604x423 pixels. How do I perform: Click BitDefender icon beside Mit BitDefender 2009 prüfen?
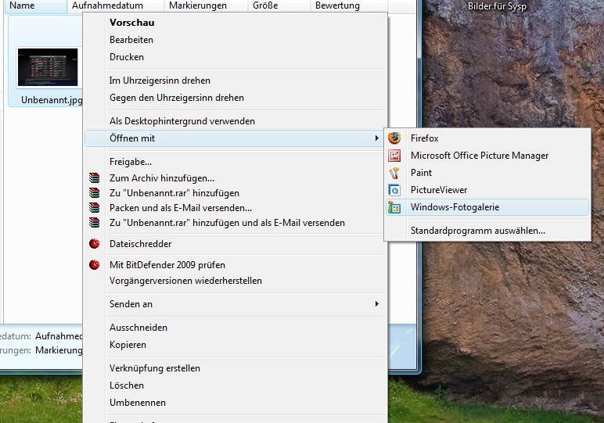[95, 265]
